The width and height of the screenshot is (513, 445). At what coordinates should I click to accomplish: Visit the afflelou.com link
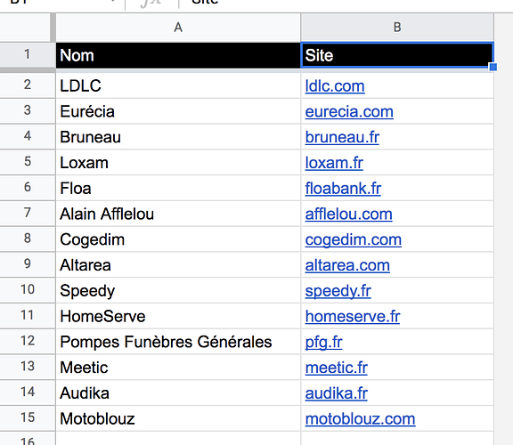(x=349, y=214)
